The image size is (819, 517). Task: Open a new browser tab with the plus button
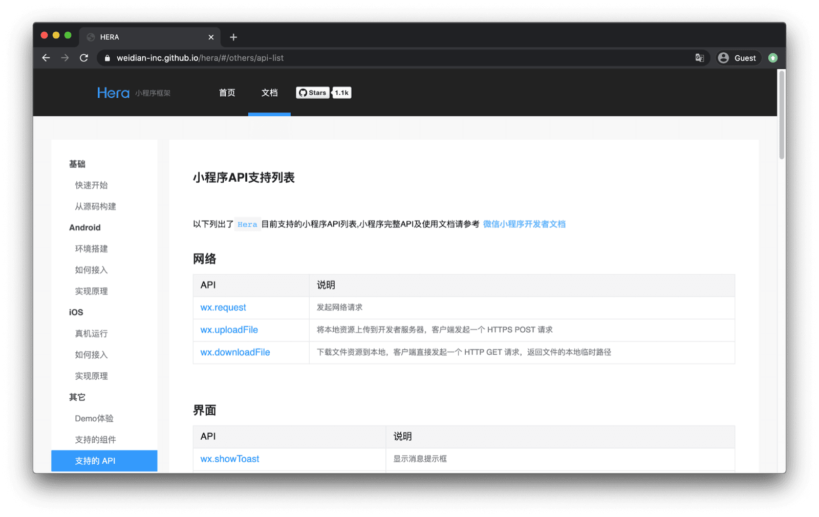coord(233,37)
